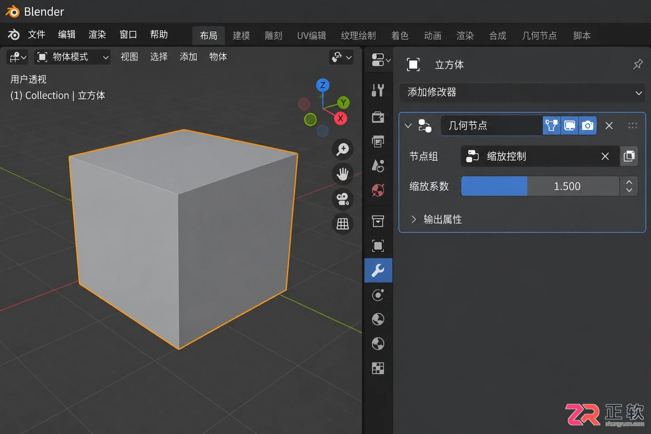The width and height of the screenshot is (651, 434).
Task: Click the X axis on navigation gizmo
Action: (340, 118)
